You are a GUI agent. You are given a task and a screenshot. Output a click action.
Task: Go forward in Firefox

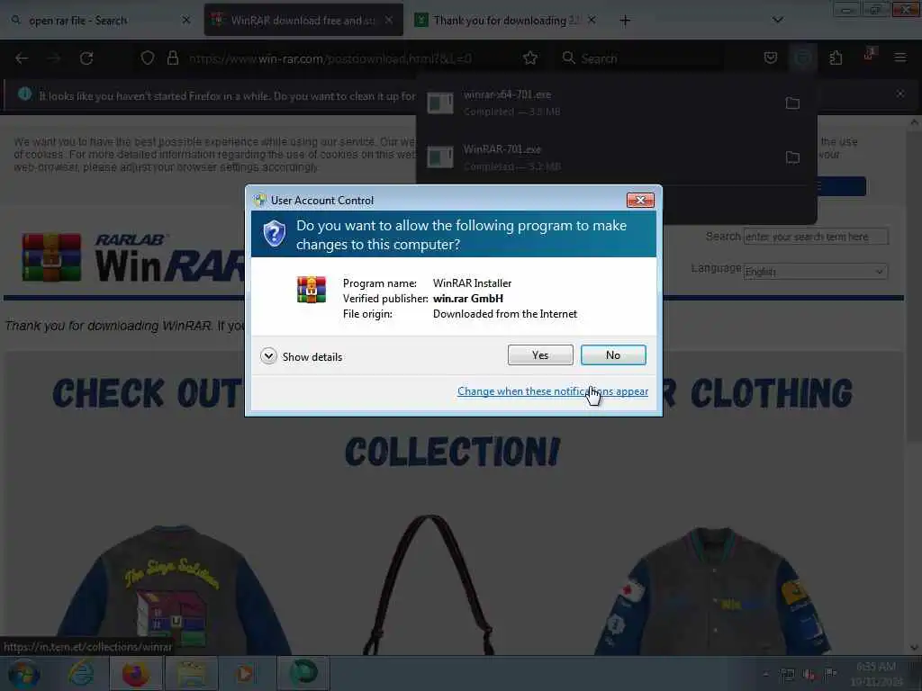click(x=54, y=58)
